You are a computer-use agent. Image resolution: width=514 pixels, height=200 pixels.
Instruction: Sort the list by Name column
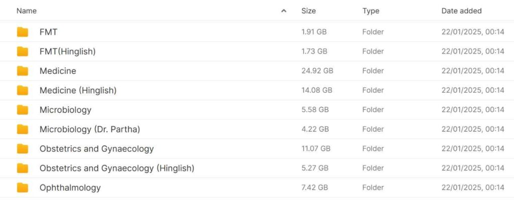pos(27,11)
